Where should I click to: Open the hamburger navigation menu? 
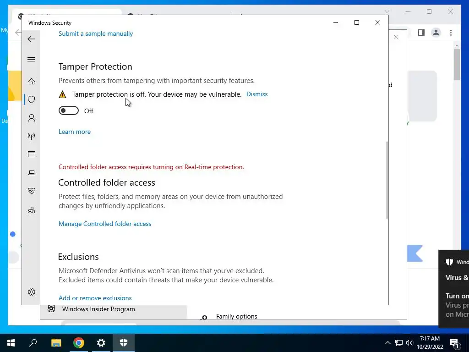click(31, 59)
